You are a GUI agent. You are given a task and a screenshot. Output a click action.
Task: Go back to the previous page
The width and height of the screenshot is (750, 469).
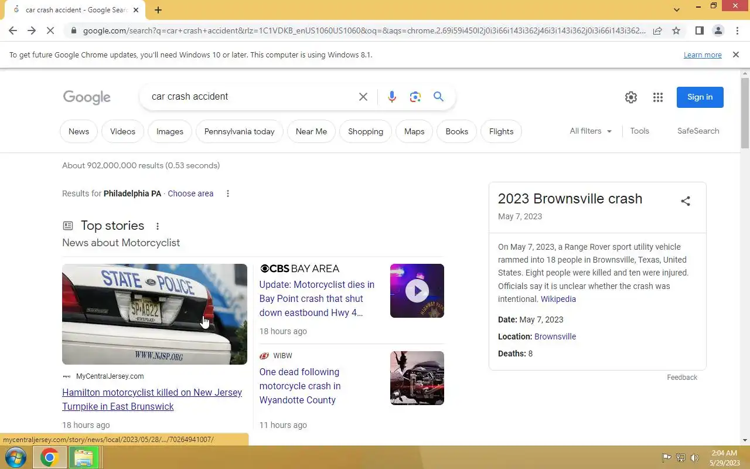(x=13, y=30)
